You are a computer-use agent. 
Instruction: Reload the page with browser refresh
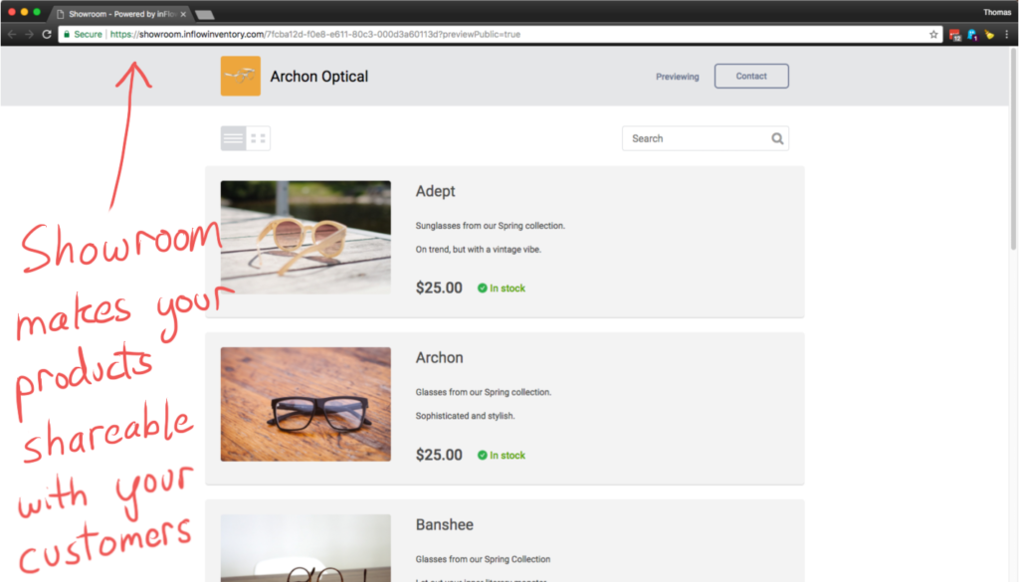click(x=47, y=35)
